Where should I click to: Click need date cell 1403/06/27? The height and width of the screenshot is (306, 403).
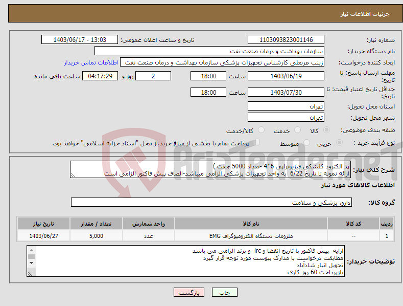coord(44,236)
